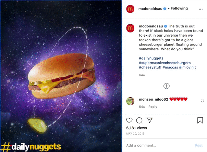The width and height of the screenshot is (207, 152).
Task: Expand more comments with plus circle
Action: [167, 86]
